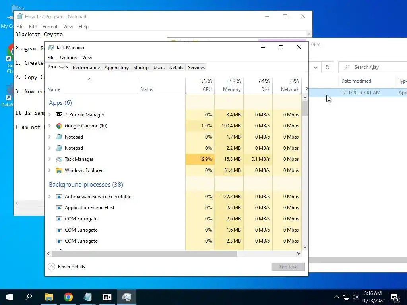Expand Google Chrome process group
The width and height of the screenshot is (407, 305).
(x=50, y=126)
